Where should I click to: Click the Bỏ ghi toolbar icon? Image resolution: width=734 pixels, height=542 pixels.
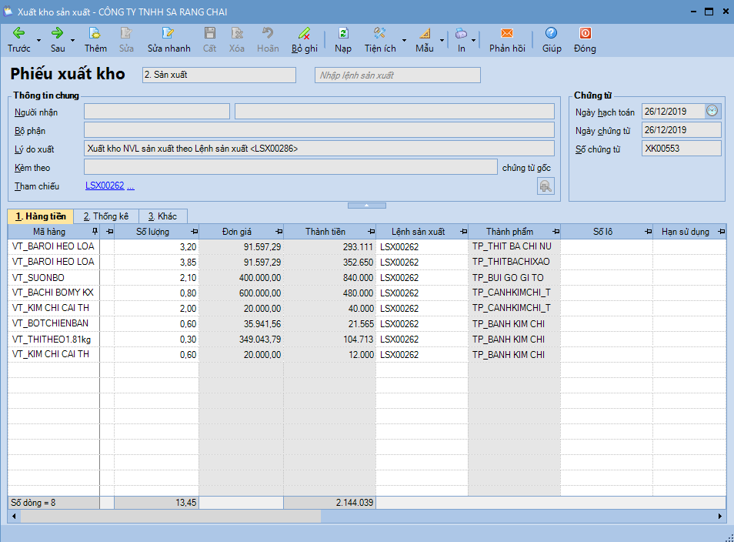point(304,33)
